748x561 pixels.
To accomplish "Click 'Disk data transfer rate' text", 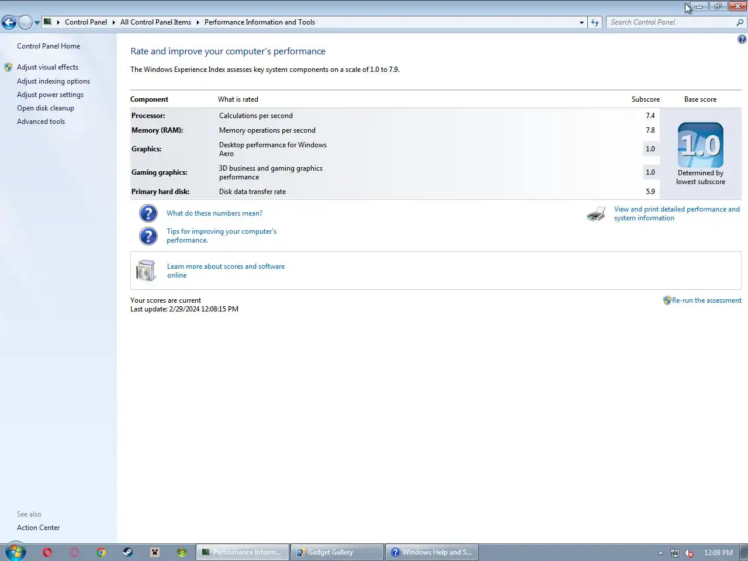I will click(252, 192).
